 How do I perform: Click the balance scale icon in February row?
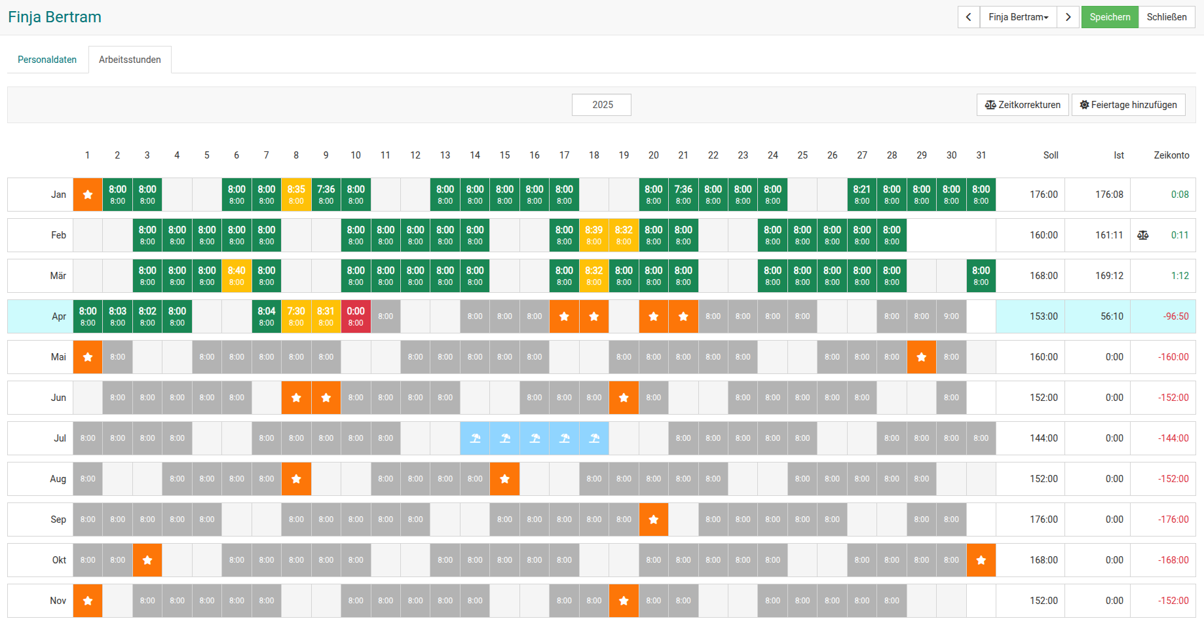[1143, 235]
